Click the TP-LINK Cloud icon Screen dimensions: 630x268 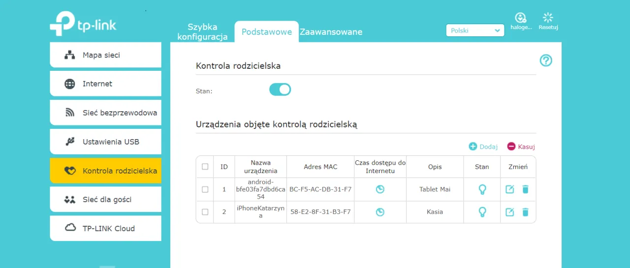[70, 228]
